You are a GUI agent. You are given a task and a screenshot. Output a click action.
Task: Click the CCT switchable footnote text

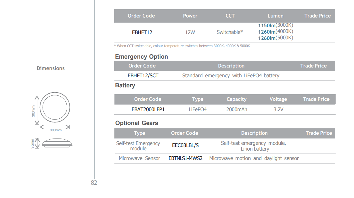pyautogui.click(x=182, y=46)
